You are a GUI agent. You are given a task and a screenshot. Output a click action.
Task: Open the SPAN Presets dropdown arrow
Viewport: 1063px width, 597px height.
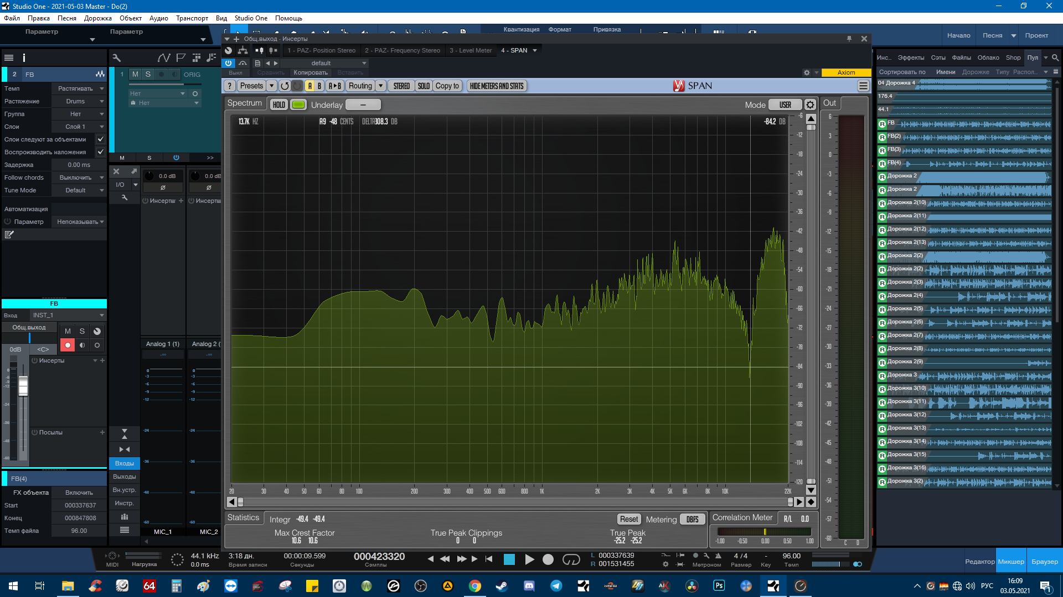pos(271,86)
